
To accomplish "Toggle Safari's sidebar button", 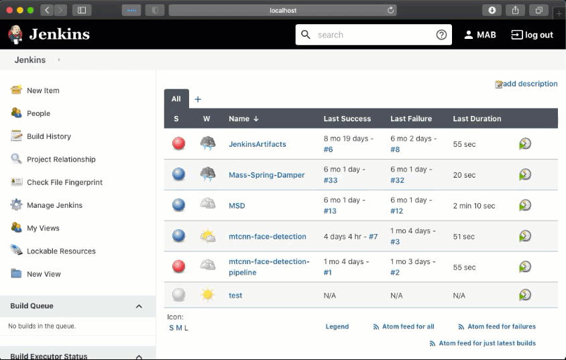I will [x=82, y=10].
